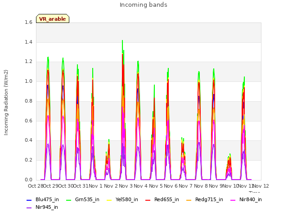288x216 pixels.
Task: Click the magenta Nir840_in legend swatch
Action: point(233,200)
